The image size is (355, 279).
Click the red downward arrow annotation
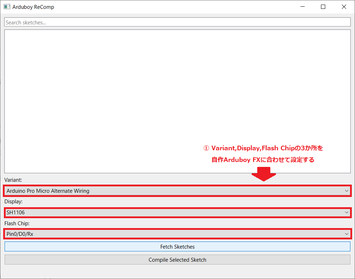(x=264, y=175)
